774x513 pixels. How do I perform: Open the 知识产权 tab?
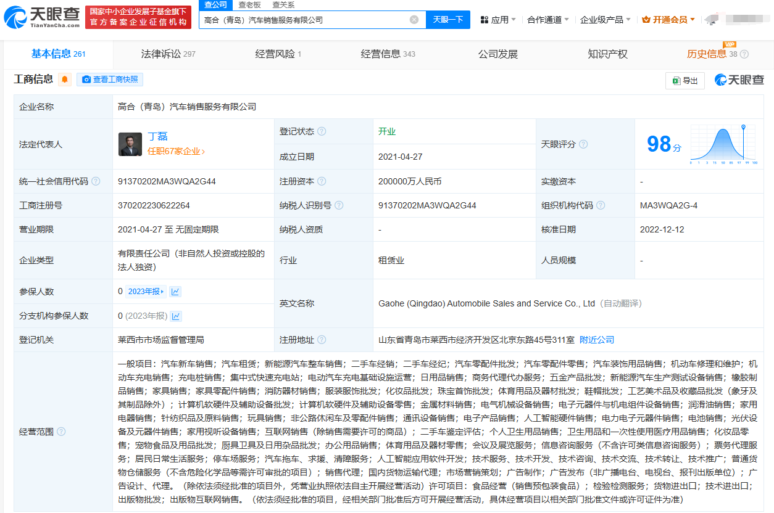click(607, 54)
